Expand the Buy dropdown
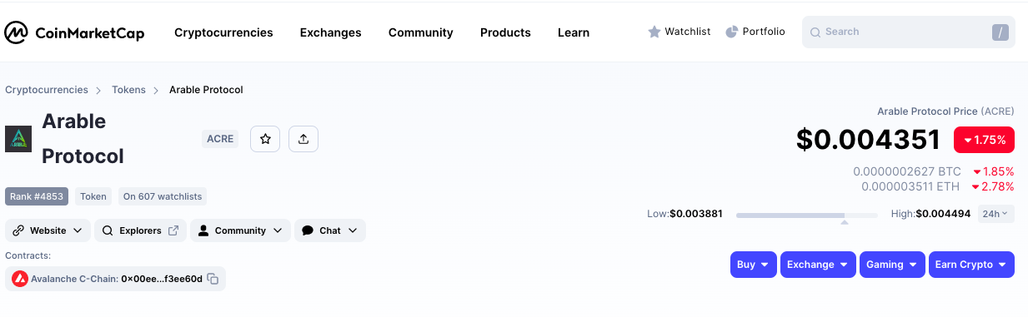Image resolution: width=1028 pixels, height=317 pixels. click(x=754, y=265)
